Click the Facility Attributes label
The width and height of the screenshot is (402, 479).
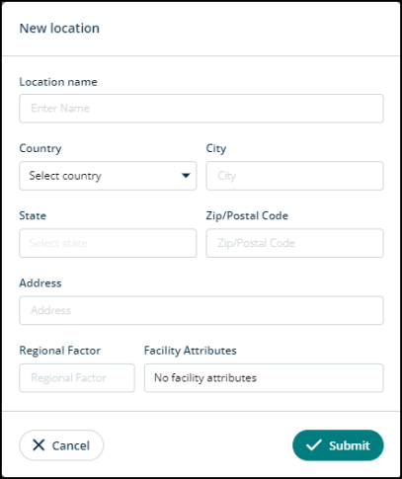point(191,351)
